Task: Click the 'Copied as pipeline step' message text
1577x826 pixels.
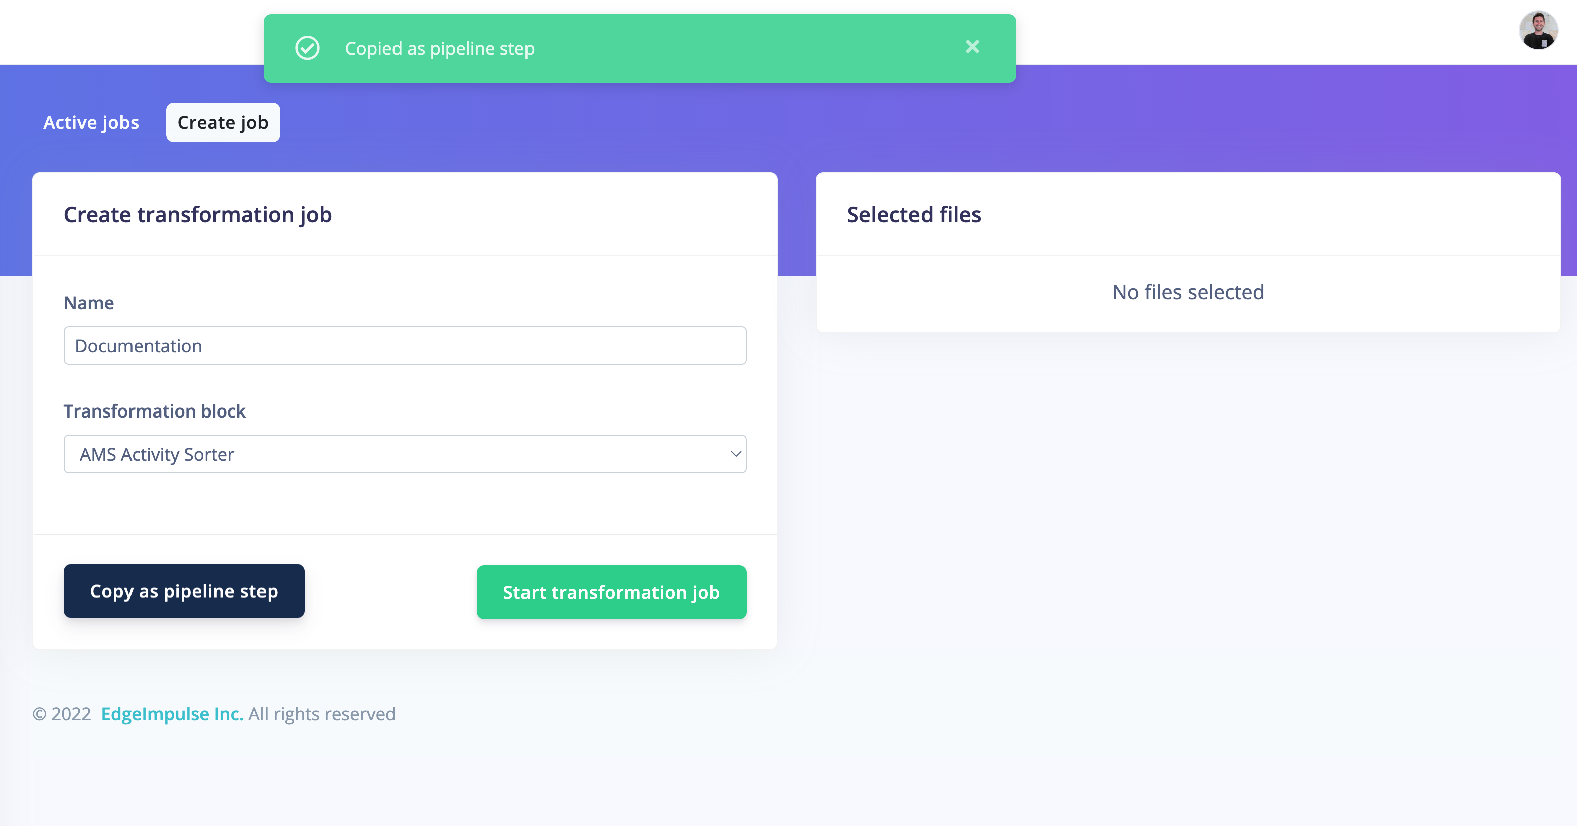Action: pos(440,48)
